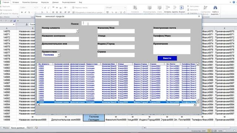
Task: Click the increase font size icon
Action: click(45, 7)
